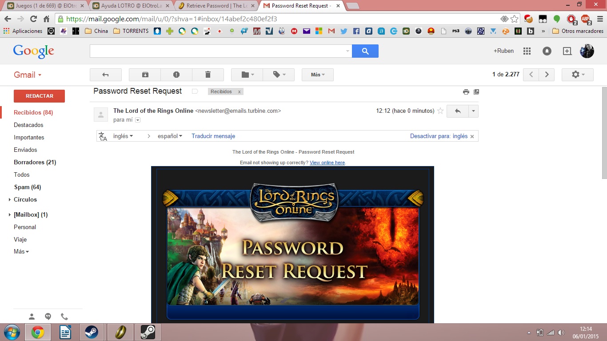Viewport: 607px width, 341px height.
Task: Open 'Otros marcadores' bookmarks folder
Action: pyautogui.click(x=578, y=31)
